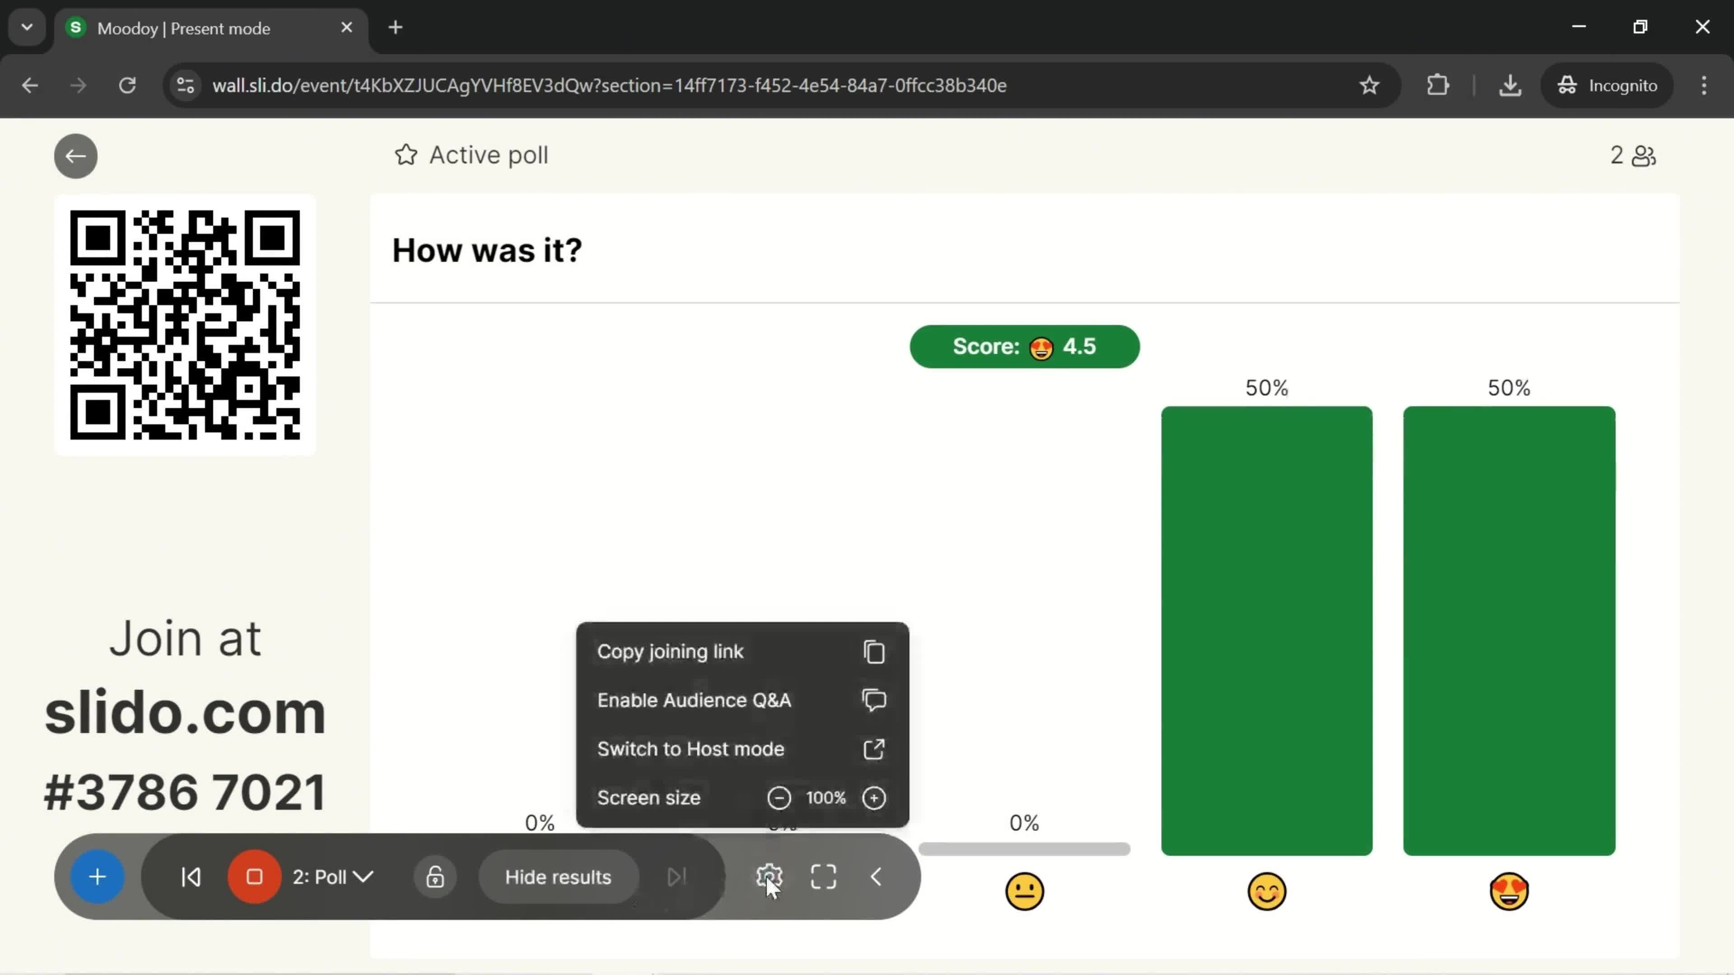Click the lock/unlock poll icon

coord(436,877)
